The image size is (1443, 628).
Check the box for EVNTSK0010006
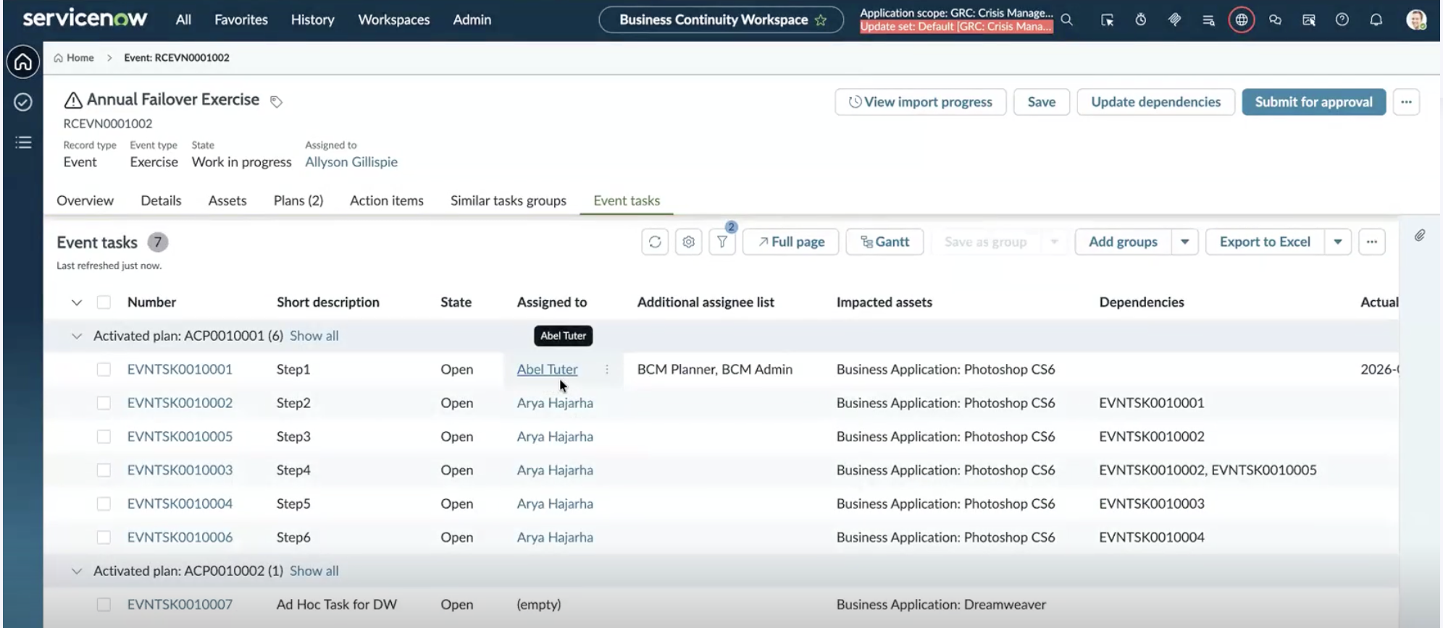104,538
